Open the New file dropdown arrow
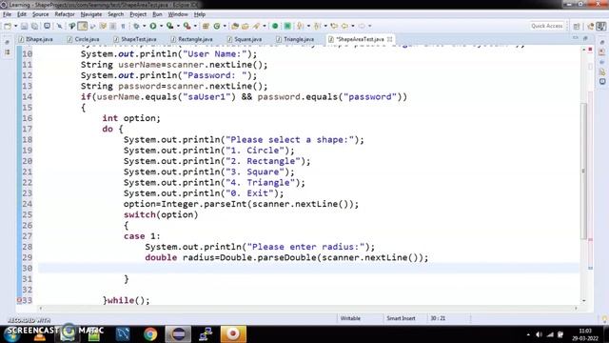The image size is (609, 343). 15,26
